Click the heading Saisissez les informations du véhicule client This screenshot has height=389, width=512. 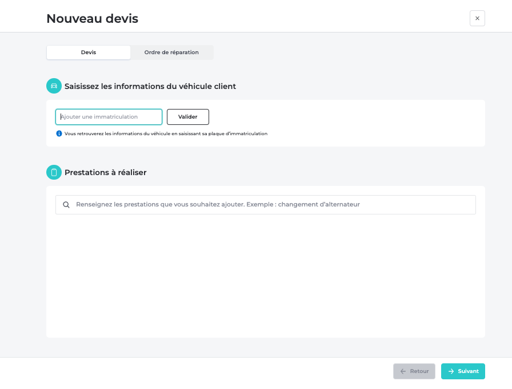(x=150, y=86)
